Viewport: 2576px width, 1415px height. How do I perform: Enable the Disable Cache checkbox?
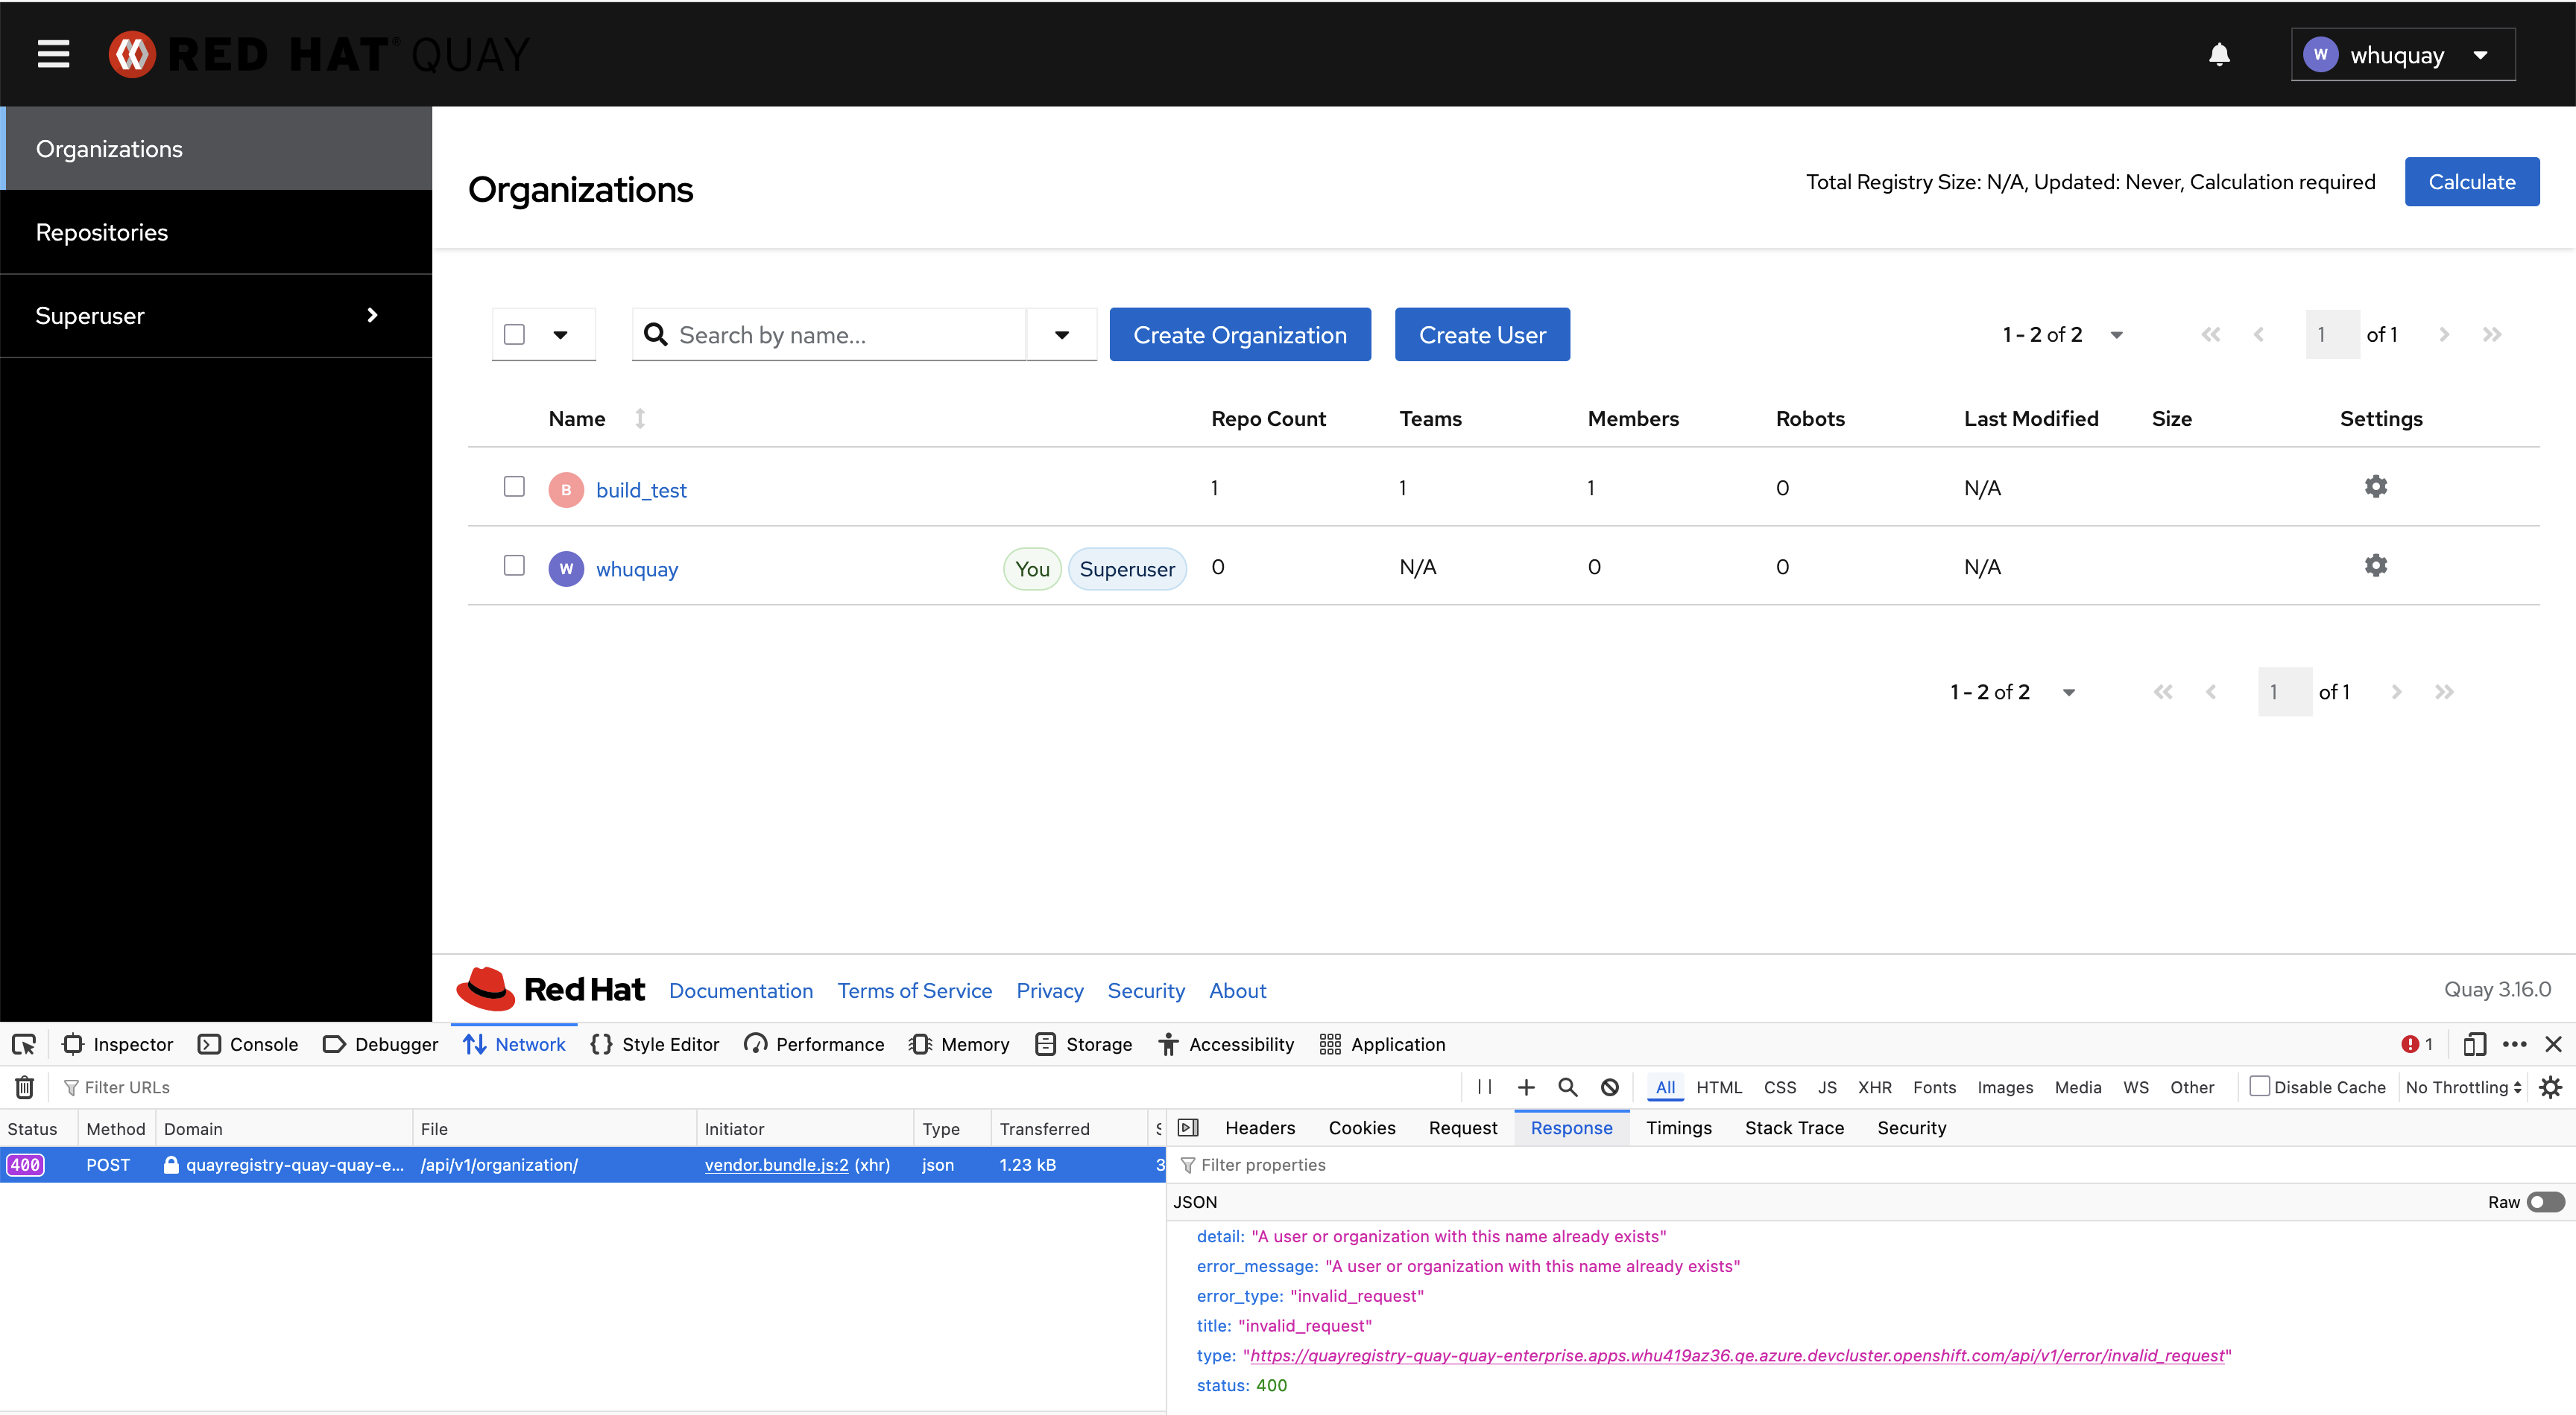(2259, 1087)
